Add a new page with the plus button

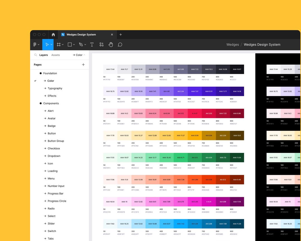pyautogui.click(x=83, y=64)
